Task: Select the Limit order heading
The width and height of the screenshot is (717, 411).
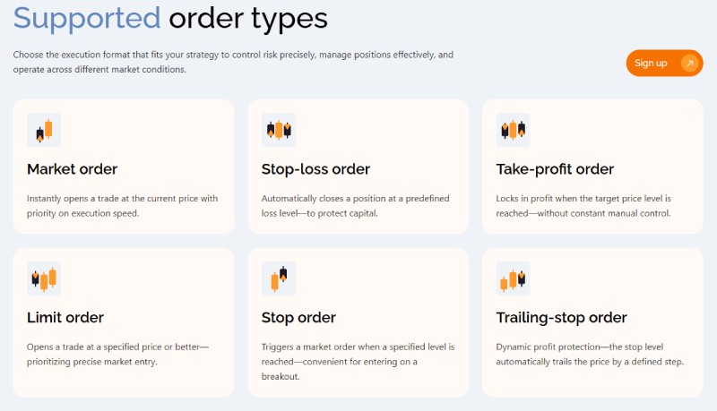Action: 65,317
